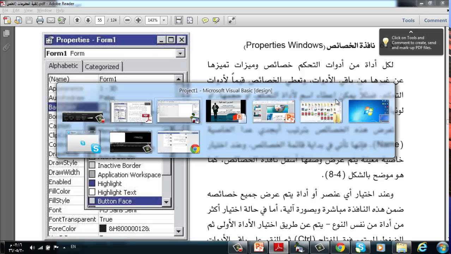Print the document with printer icon
451x254 pixels.
pyautogui.click(x=40, y=20)
